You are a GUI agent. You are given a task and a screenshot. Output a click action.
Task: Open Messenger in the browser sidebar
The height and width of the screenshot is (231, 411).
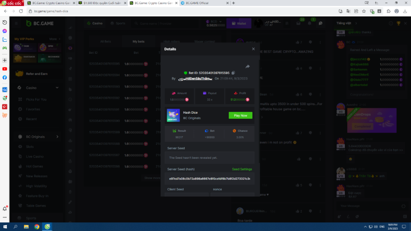click(5, 31)
